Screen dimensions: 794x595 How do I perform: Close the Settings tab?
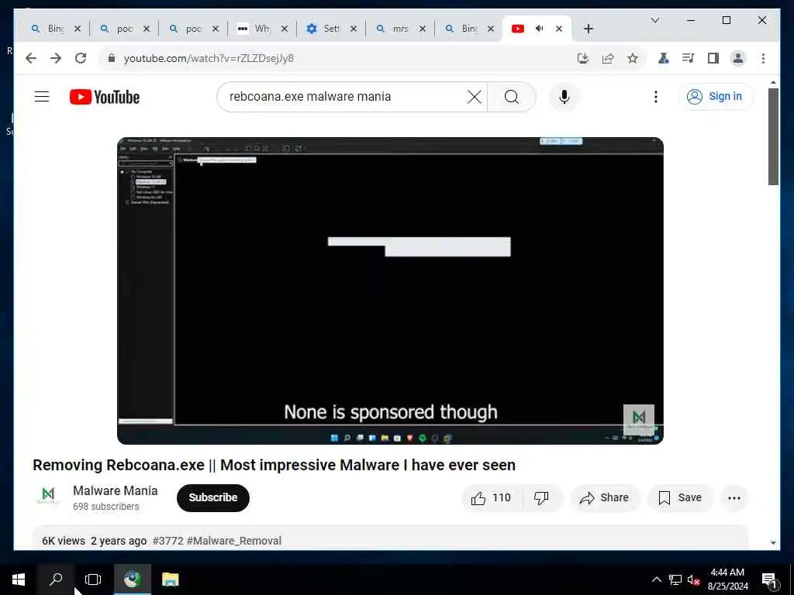coord(354,29)
